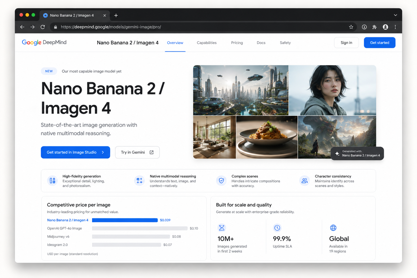Bookmark the page with the star icon
Viewport: 417px width, 278px height.
point(351,27)
